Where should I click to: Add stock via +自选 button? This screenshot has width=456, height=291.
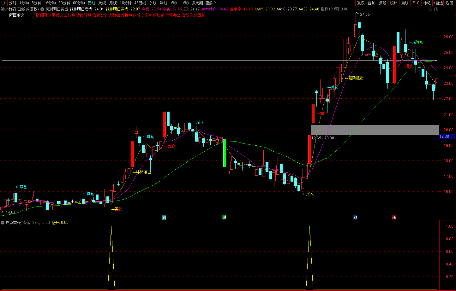(x=438, y=3)
